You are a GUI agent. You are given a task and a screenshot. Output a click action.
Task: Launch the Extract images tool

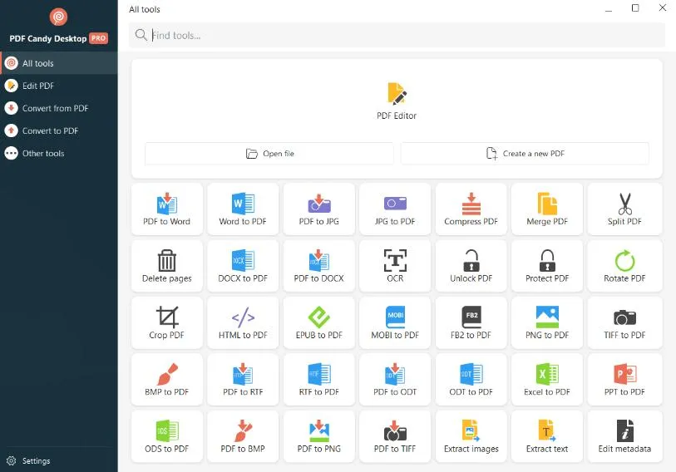pyautogui.click(x=471, y=436)
